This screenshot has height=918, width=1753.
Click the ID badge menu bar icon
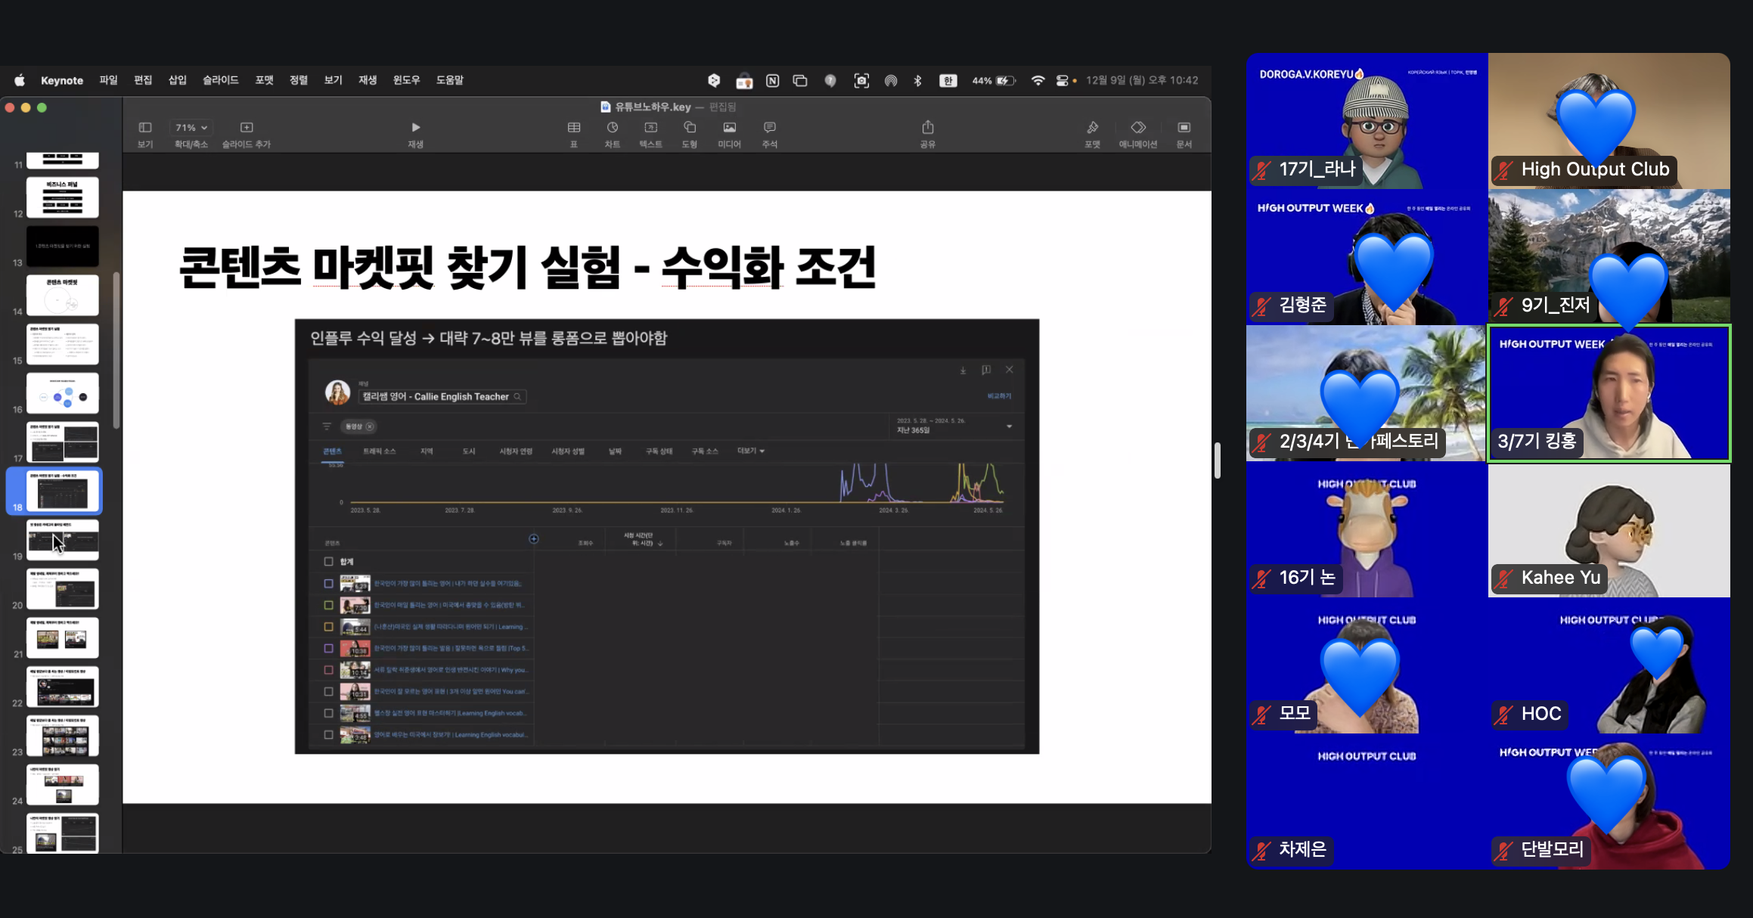point(744,80)
